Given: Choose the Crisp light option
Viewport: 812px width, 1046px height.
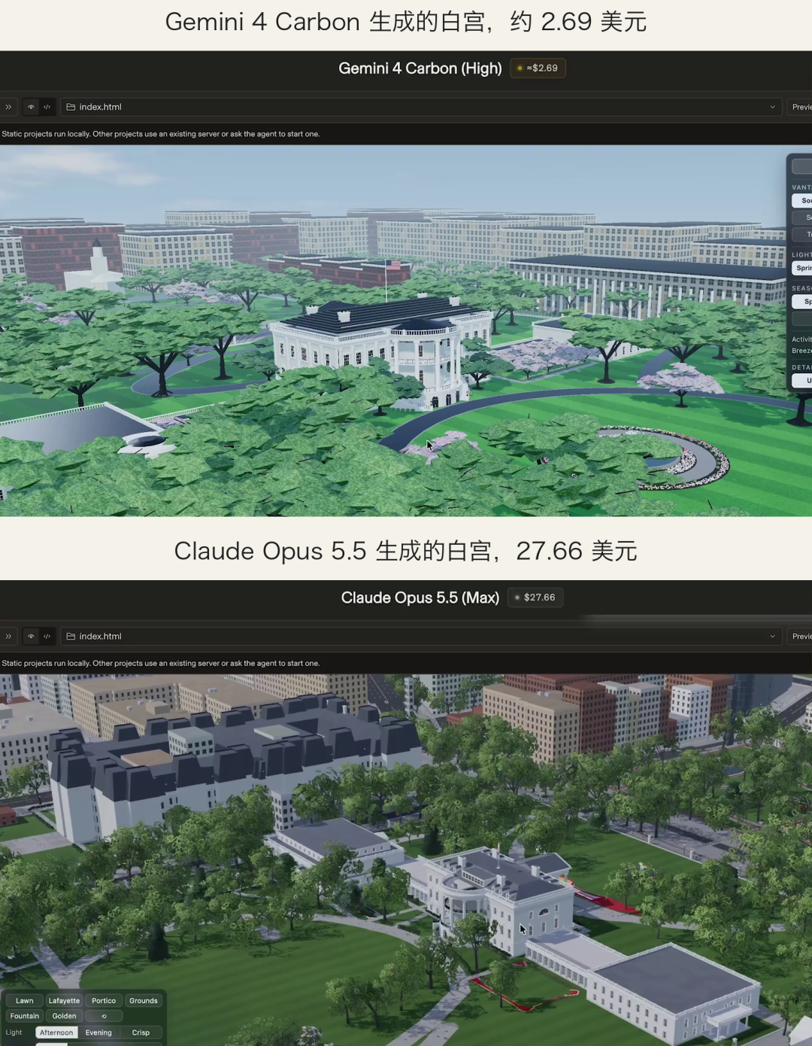Looking at the screenshot, I should (141, 1032).
